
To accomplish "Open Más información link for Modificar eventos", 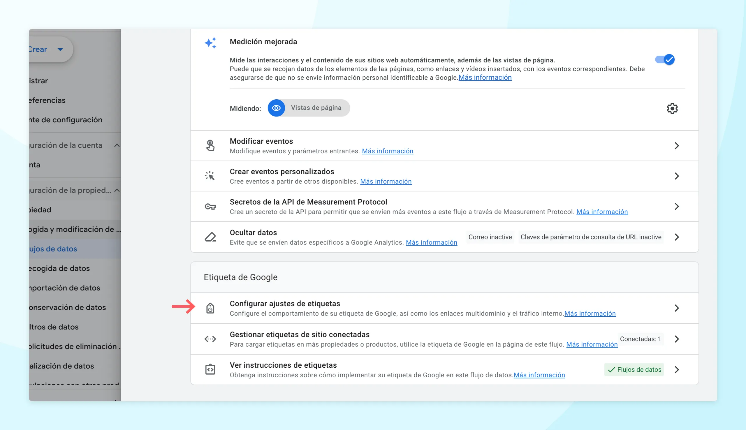I will [x=388, y=151].
